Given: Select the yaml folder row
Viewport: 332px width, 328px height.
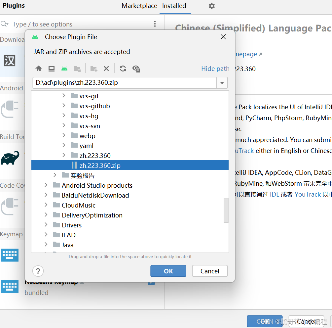Looking at the screenshot, I should point(130,146).
